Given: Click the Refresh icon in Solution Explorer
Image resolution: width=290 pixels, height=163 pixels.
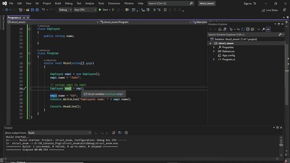Looking at the screenshot, I should pos(243,29).
